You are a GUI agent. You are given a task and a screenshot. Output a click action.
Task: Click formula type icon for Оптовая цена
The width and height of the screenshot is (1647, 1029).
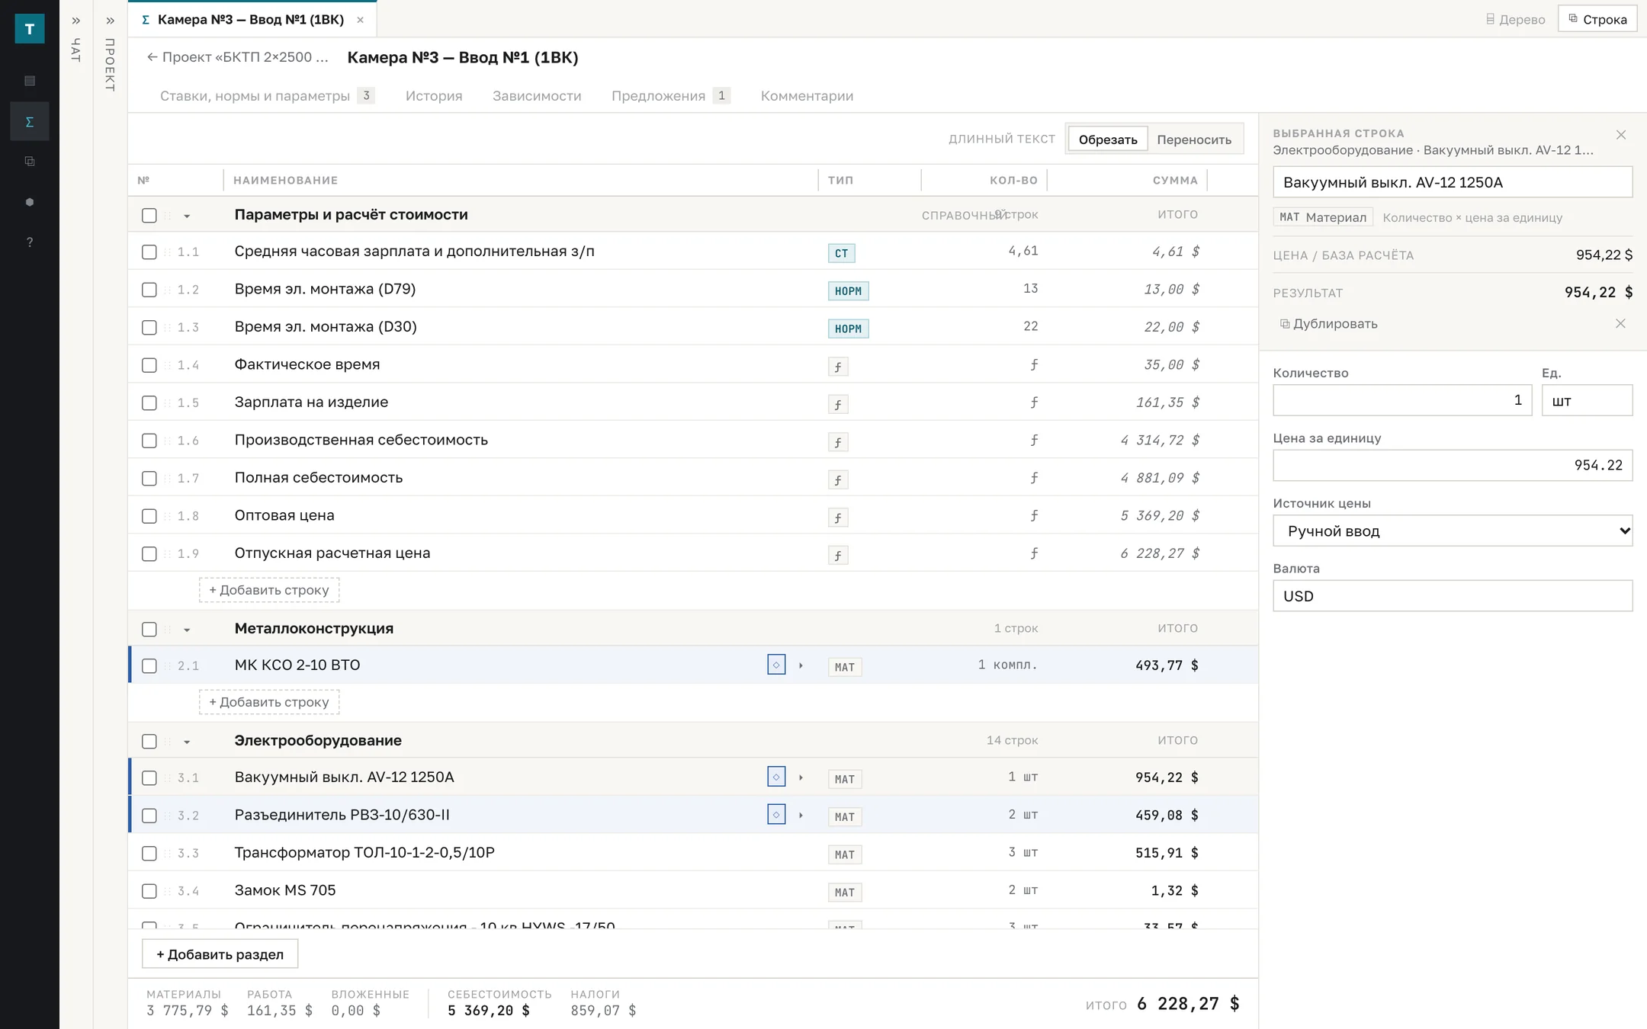838,518
